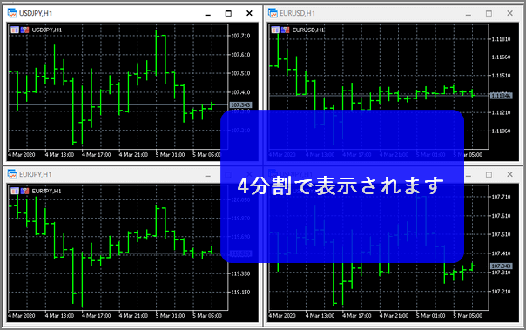Click the blue 4分割で表示されます banner
The image size is (526, 330).
tap(342, 186)
